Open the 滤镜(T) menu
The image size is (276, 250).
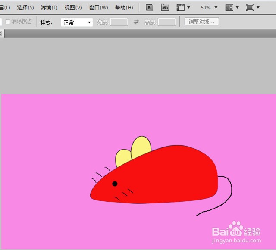(x=49, y=8)
